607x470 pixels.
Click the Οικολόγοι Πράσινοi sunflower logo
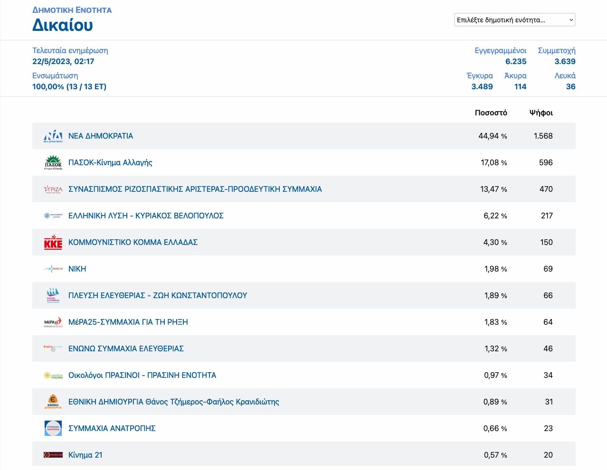click(x=53, y=375)
